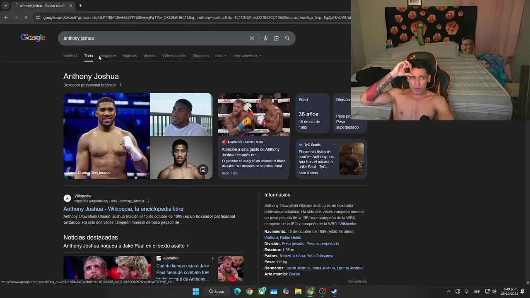Open the Jacob Joshua sibling link
Screen dimensions: 530x298
297,268
